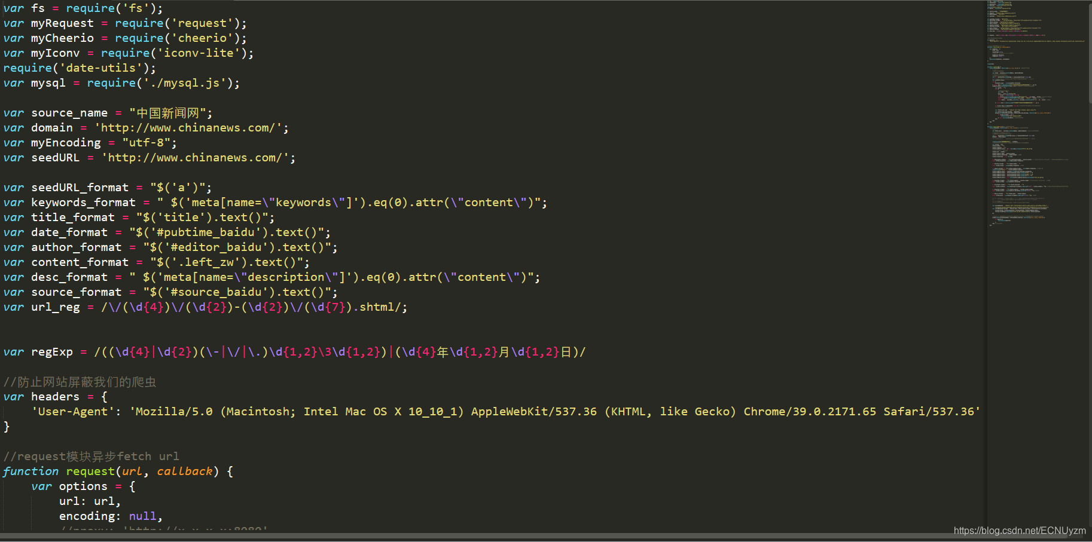1092x542 pixels.
Task: Click the "var options = {" line
Action: [84, 486]
